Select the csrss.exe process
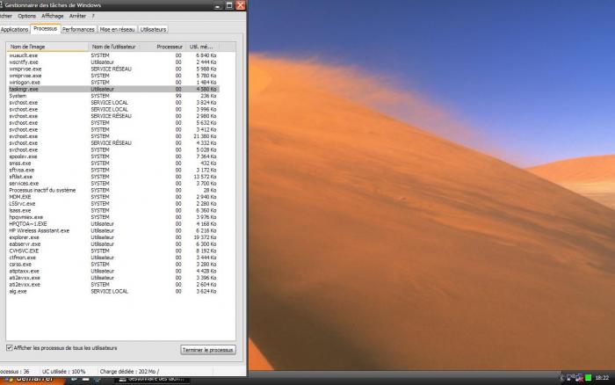This screenshot has width=615, height=385. pyautogui.click(x=113, y=264)
